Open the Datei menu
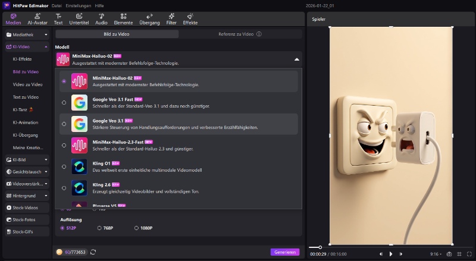The image size is (476, 261). tap(57, 5)
